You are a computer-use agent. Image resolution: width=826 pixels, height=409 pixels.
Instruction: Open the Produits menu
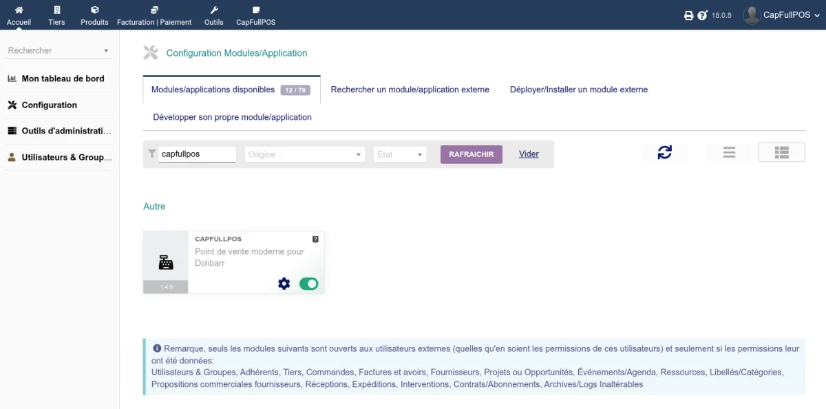click(94, 16)
